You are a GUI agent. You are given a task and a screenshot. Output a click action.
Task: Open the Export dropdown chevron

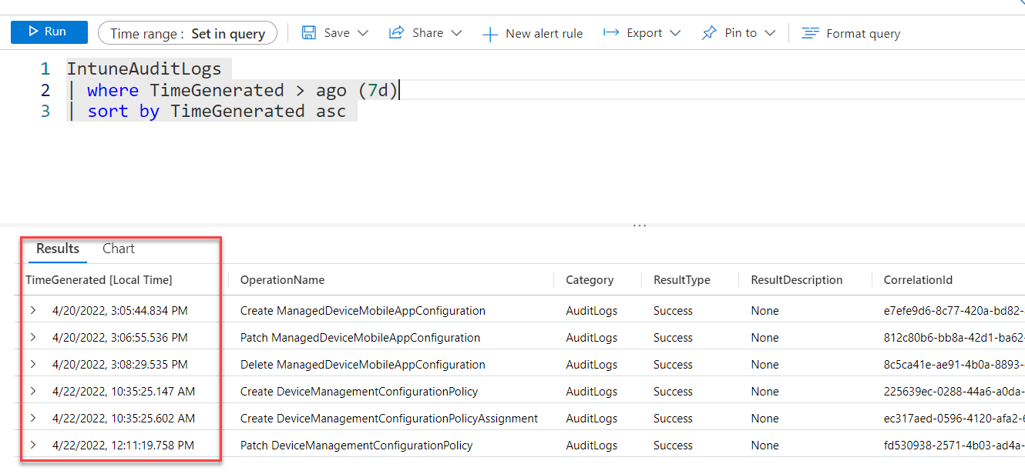(676, 33)
